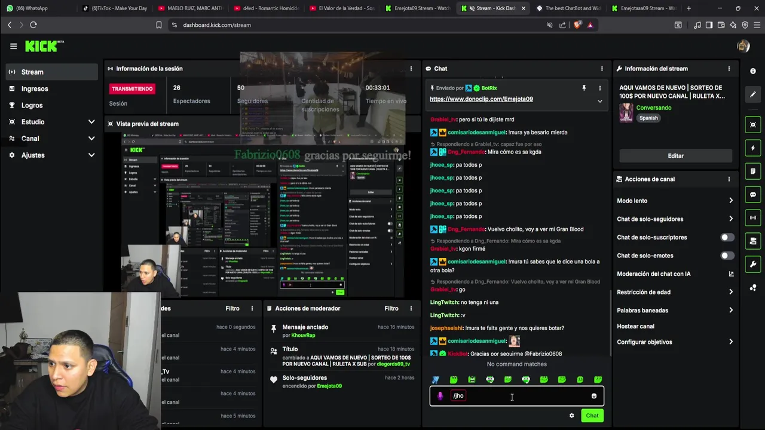Insert the last green emote in emote row
Viewport: 765px width, 430px height.
pos(598,380)
